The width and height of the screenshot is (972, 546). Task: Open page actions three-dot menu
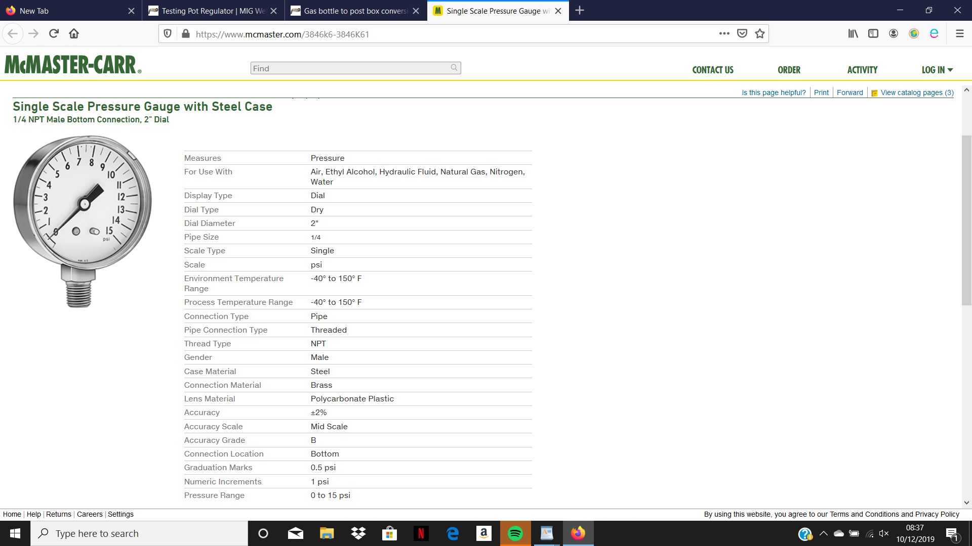click(724, 34)
